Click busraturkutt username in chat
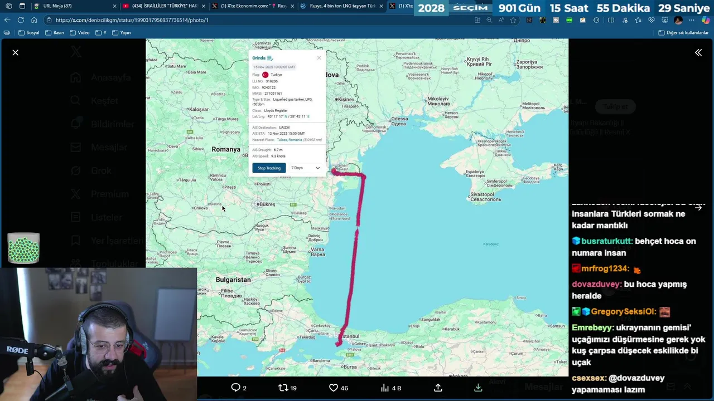 click(x=607, y=241)
